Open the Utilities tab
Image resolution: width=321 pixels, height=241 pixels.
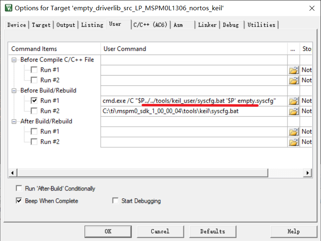point(261,25)
